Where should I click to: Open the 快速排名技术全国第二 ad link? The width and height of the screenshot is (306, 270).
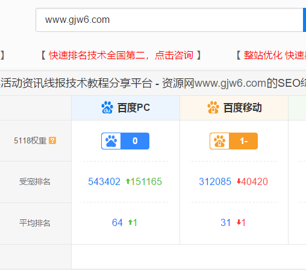121,55
